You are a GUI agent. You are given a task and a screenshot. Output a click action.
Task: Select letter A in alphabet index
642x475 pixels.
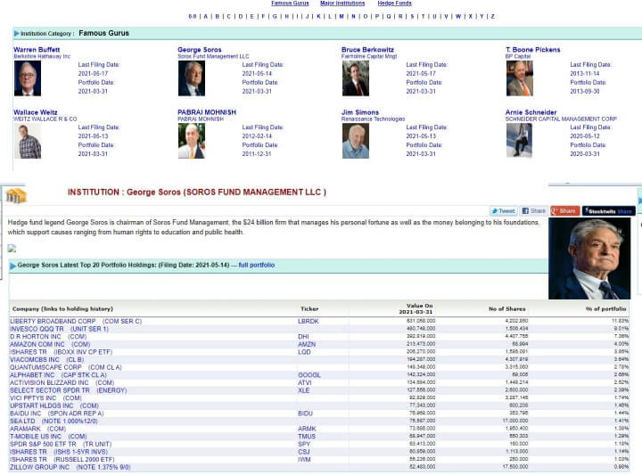[206, 16]
